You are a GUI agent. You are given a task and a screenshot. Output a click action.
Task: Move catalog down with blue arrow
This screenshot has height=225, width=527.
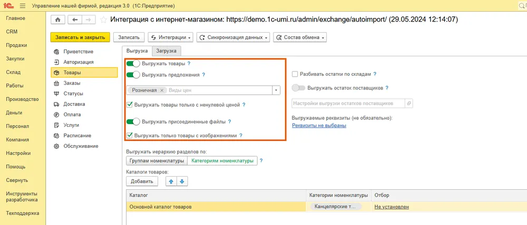(x=182, y=181)
